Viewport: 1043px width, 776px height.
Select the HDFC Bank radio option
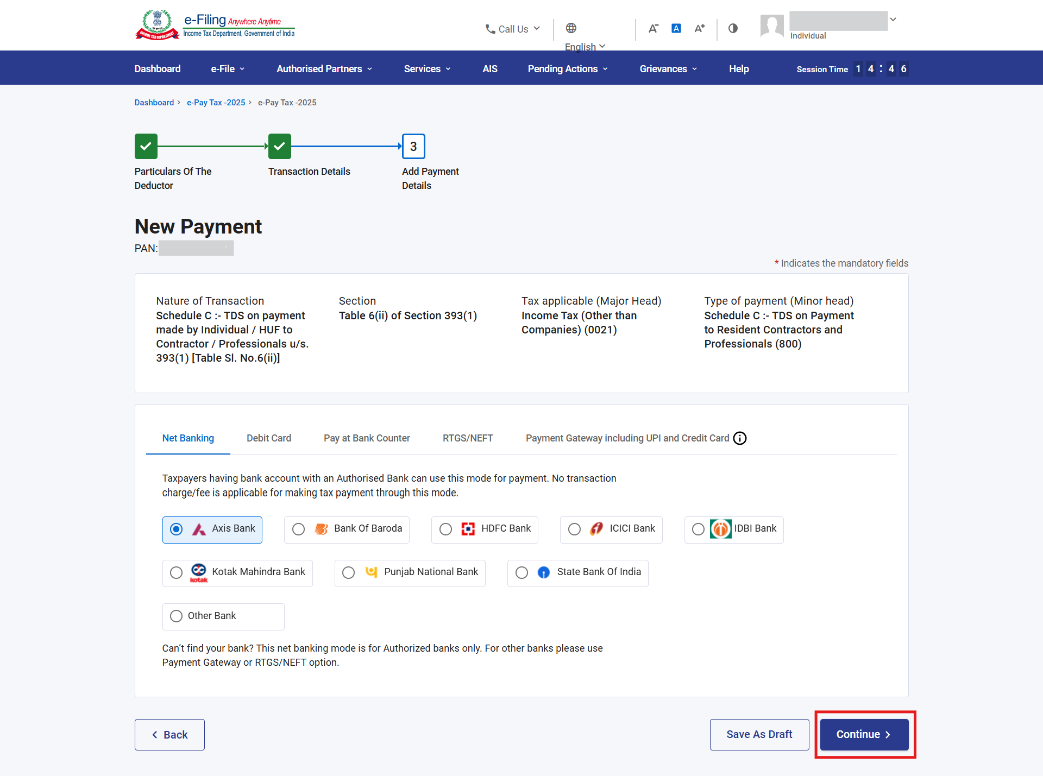[445, 529]
